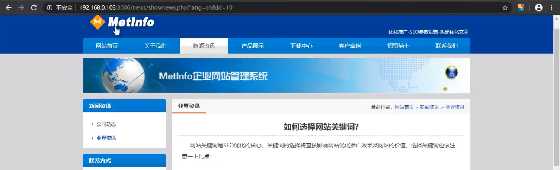Click the MetInfo logo
This screenshot has width=560, height=170.
pyautogui.click(x=122, y=23)
